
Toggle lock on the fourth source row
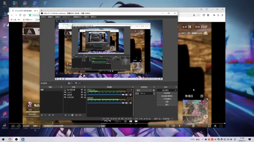(x=85, y=97)
